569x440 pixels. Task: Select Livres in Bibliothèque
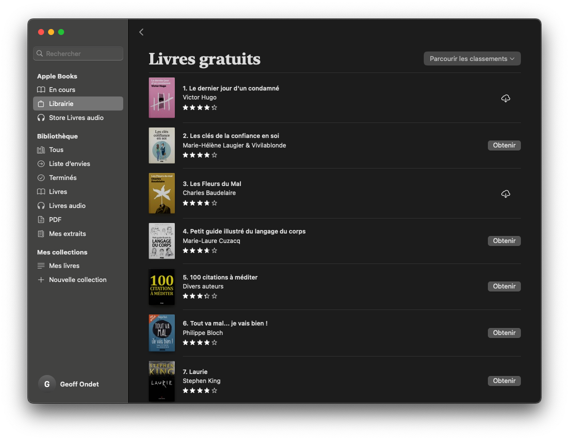pos(78,191)
